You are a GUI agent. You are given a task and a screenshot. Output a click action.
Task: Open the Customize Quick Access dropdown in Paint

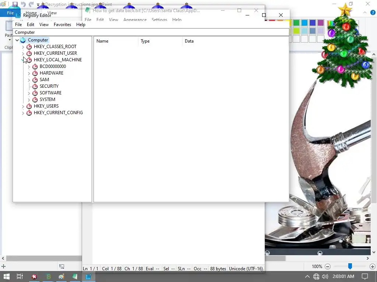tap(38, 4)
